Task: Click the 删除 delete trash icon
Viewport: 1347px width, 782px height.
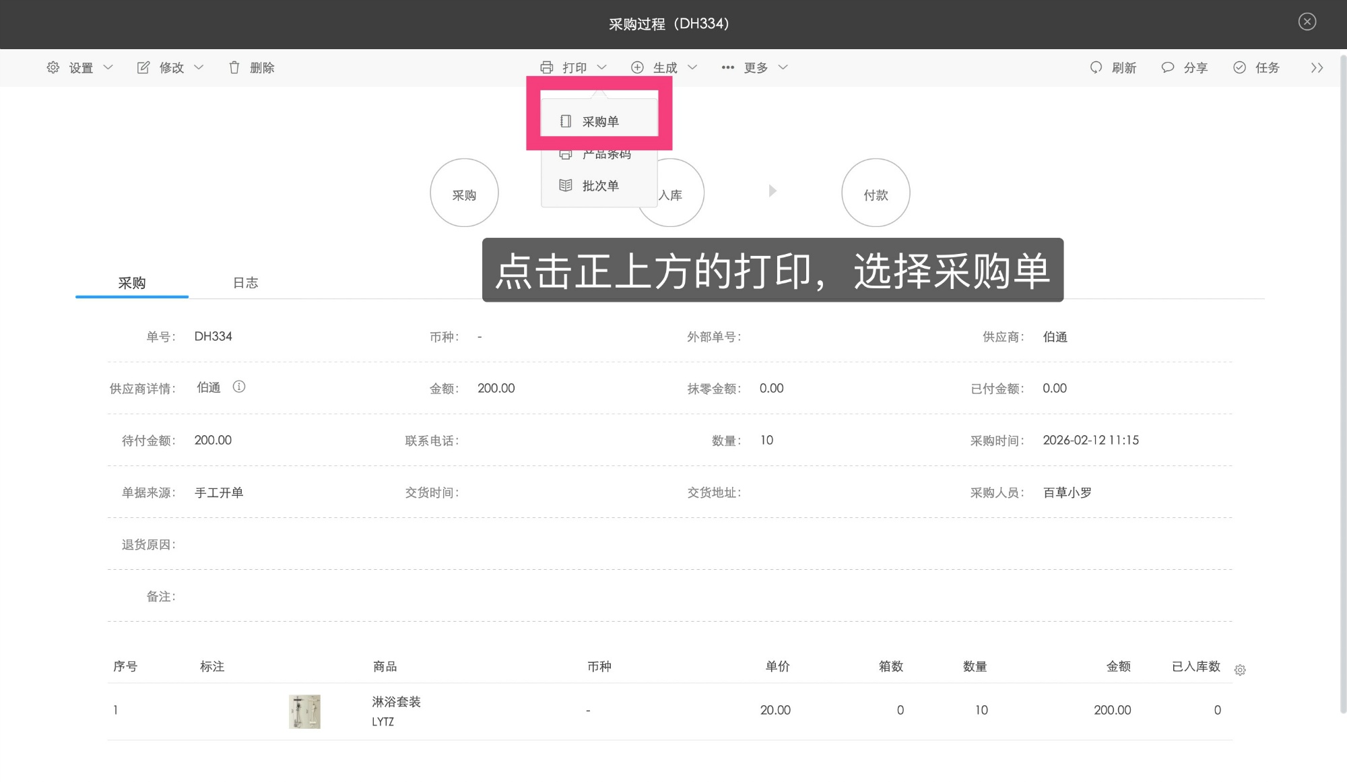Action: (x=234, y=67)
